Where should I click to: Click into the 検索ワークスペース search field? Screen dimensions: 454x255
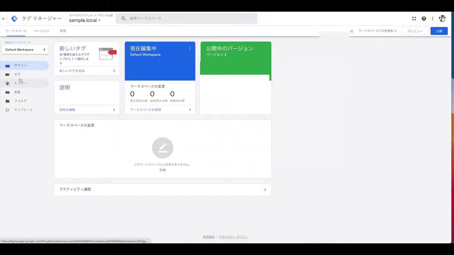pos(187,18)
